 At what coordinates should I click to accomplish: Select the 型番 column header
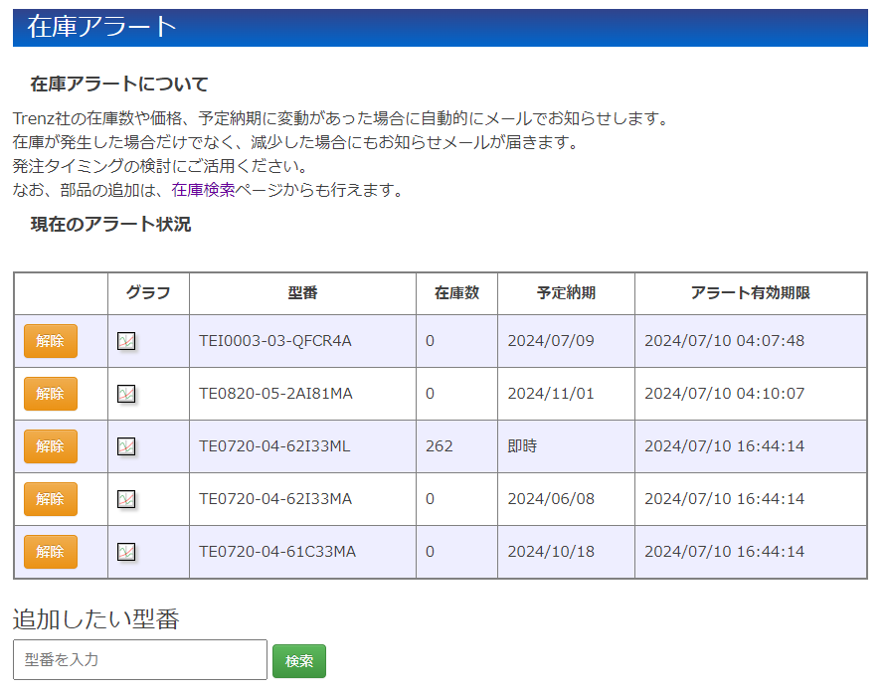coord(302,293)
